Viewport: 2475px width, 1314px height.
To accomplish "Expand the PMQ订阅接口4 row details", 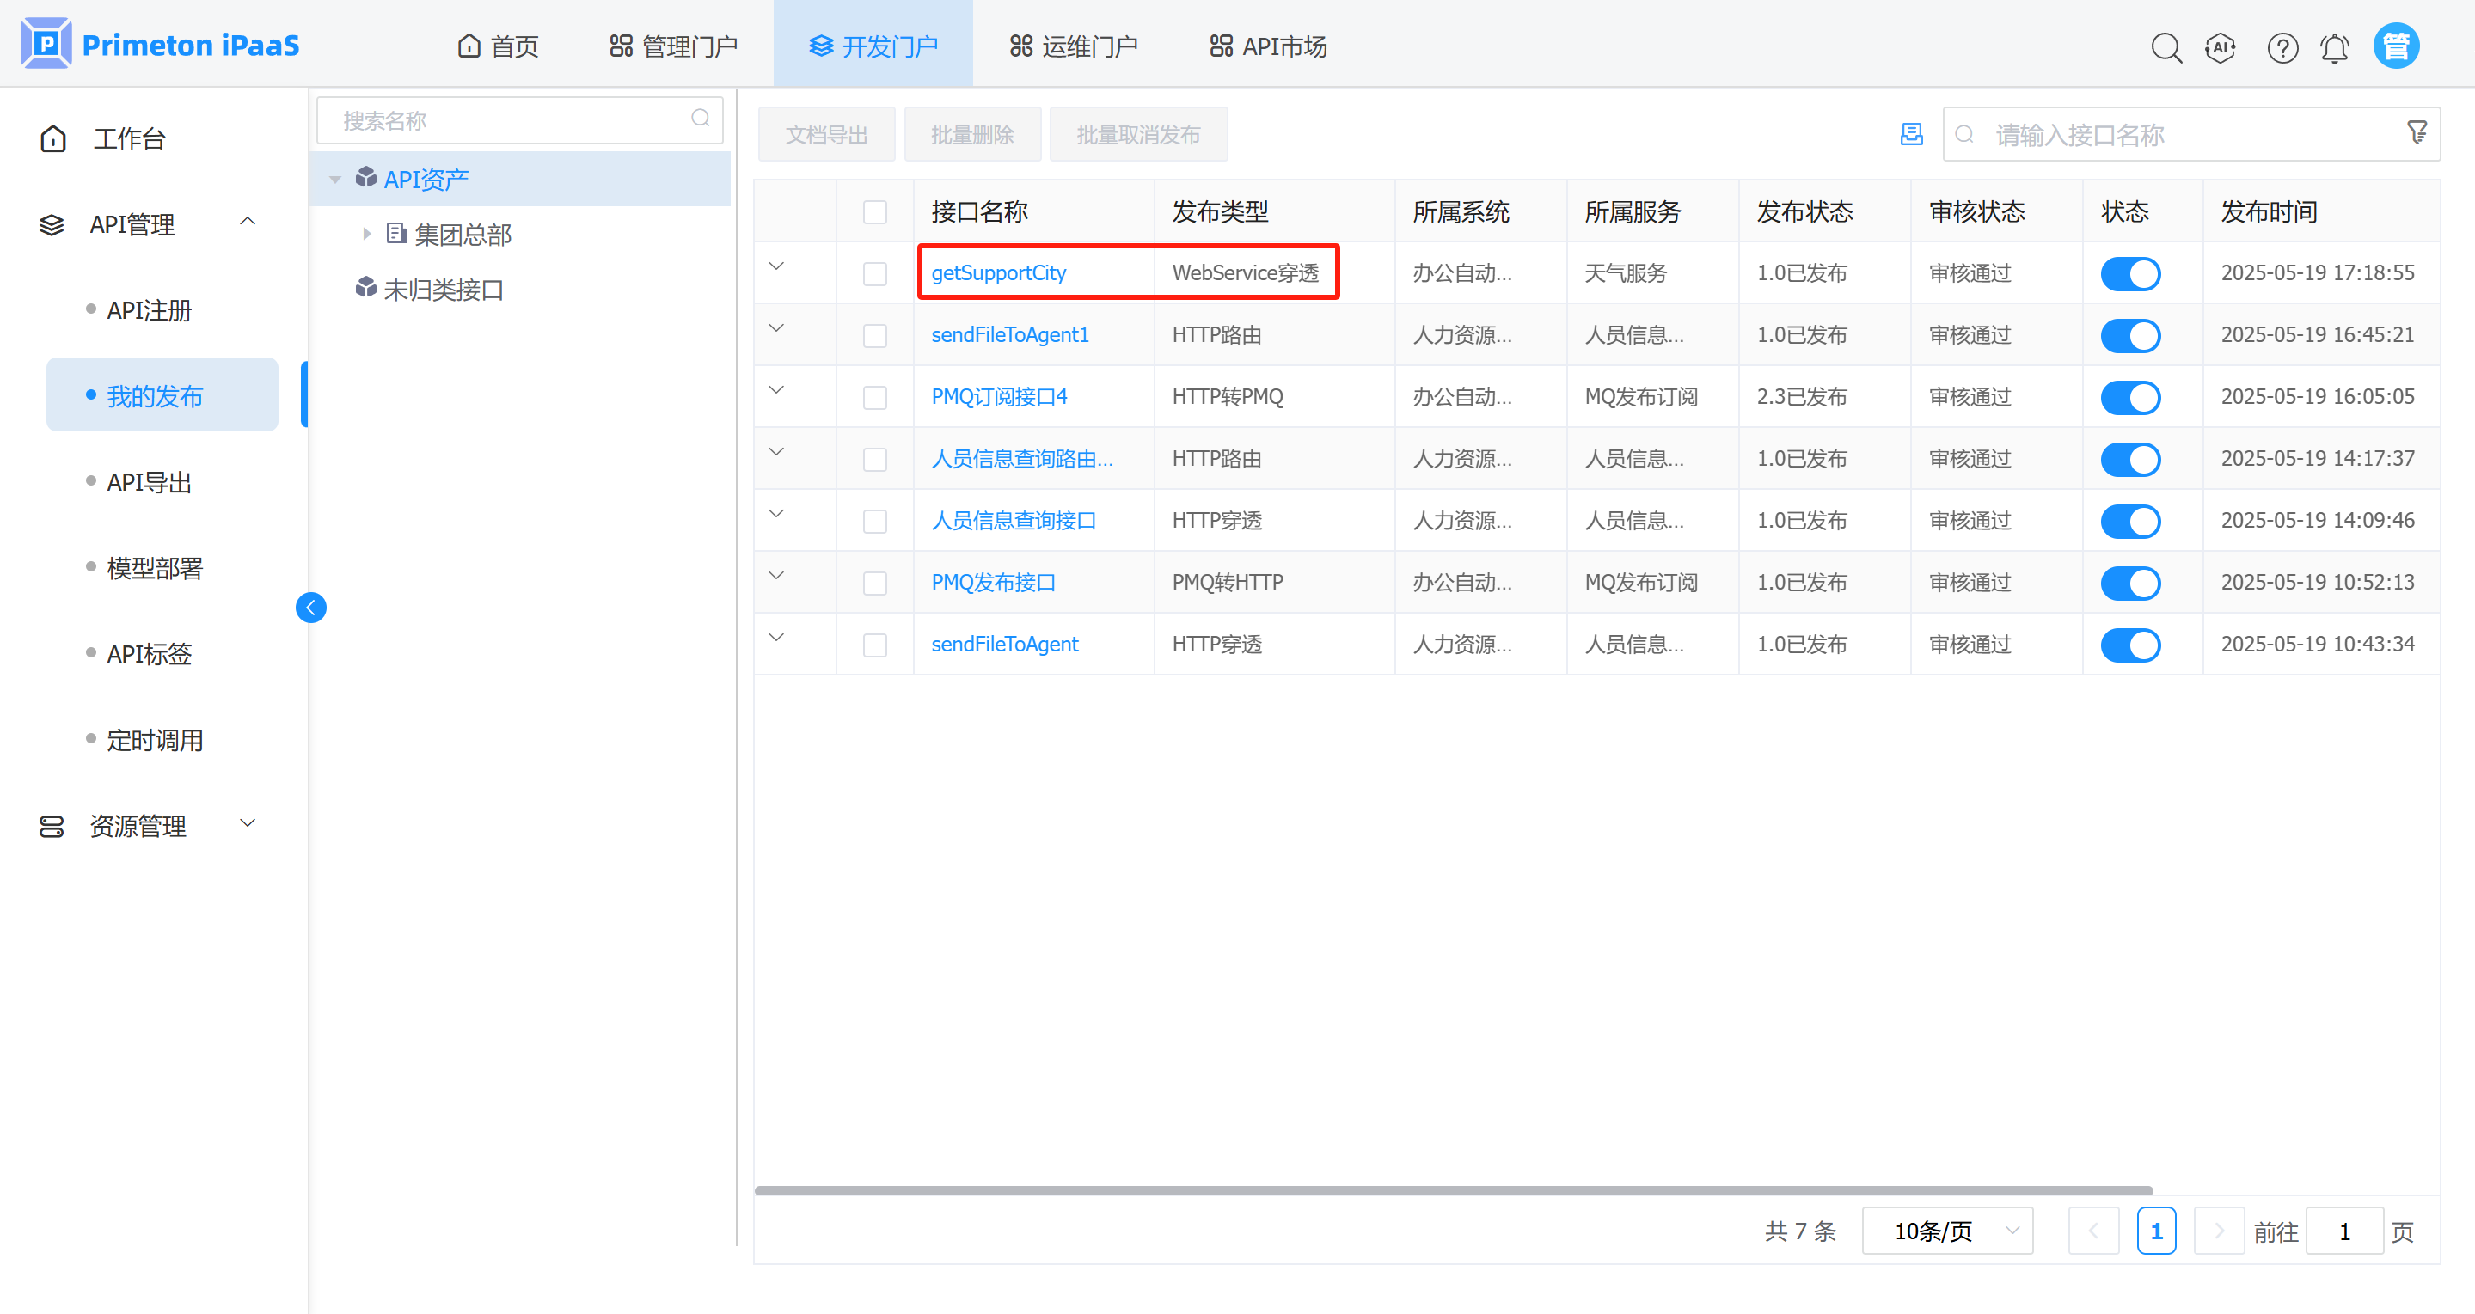I will (x=776, y=390).
